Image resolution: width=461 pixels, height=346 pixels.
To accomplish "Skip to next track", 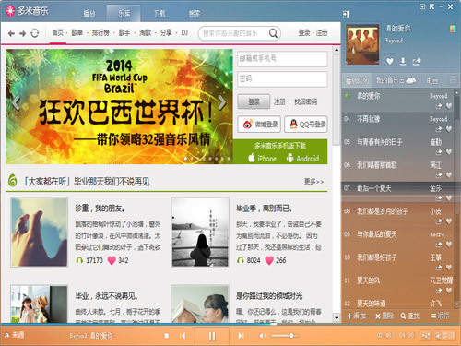I will click(x=242, y=336).
